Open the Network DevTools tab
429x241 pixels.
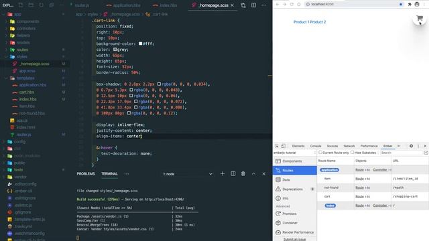click(x=349, y=146)
